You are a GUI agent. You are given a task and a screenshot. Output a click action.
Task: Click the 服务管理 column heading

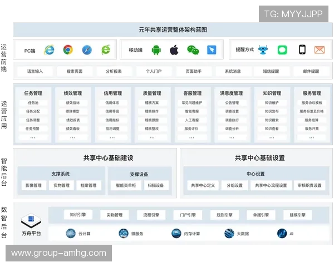312,93
